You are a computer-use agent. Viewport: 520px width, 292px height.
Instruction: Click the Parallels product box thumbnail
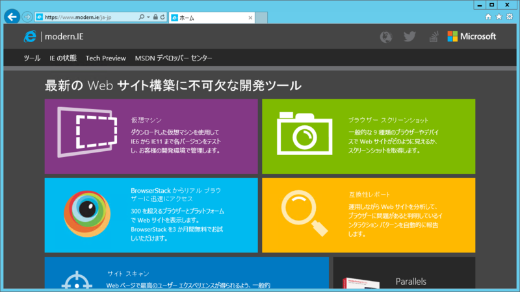click(x=361, y=283)
